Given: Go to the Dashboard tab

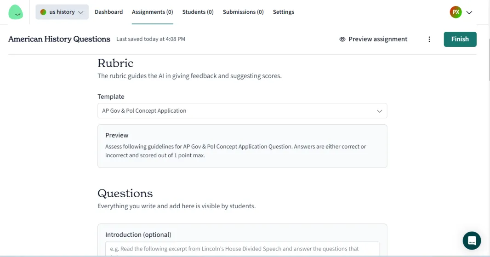Looking at the screenshot, I should pos(109,12).
